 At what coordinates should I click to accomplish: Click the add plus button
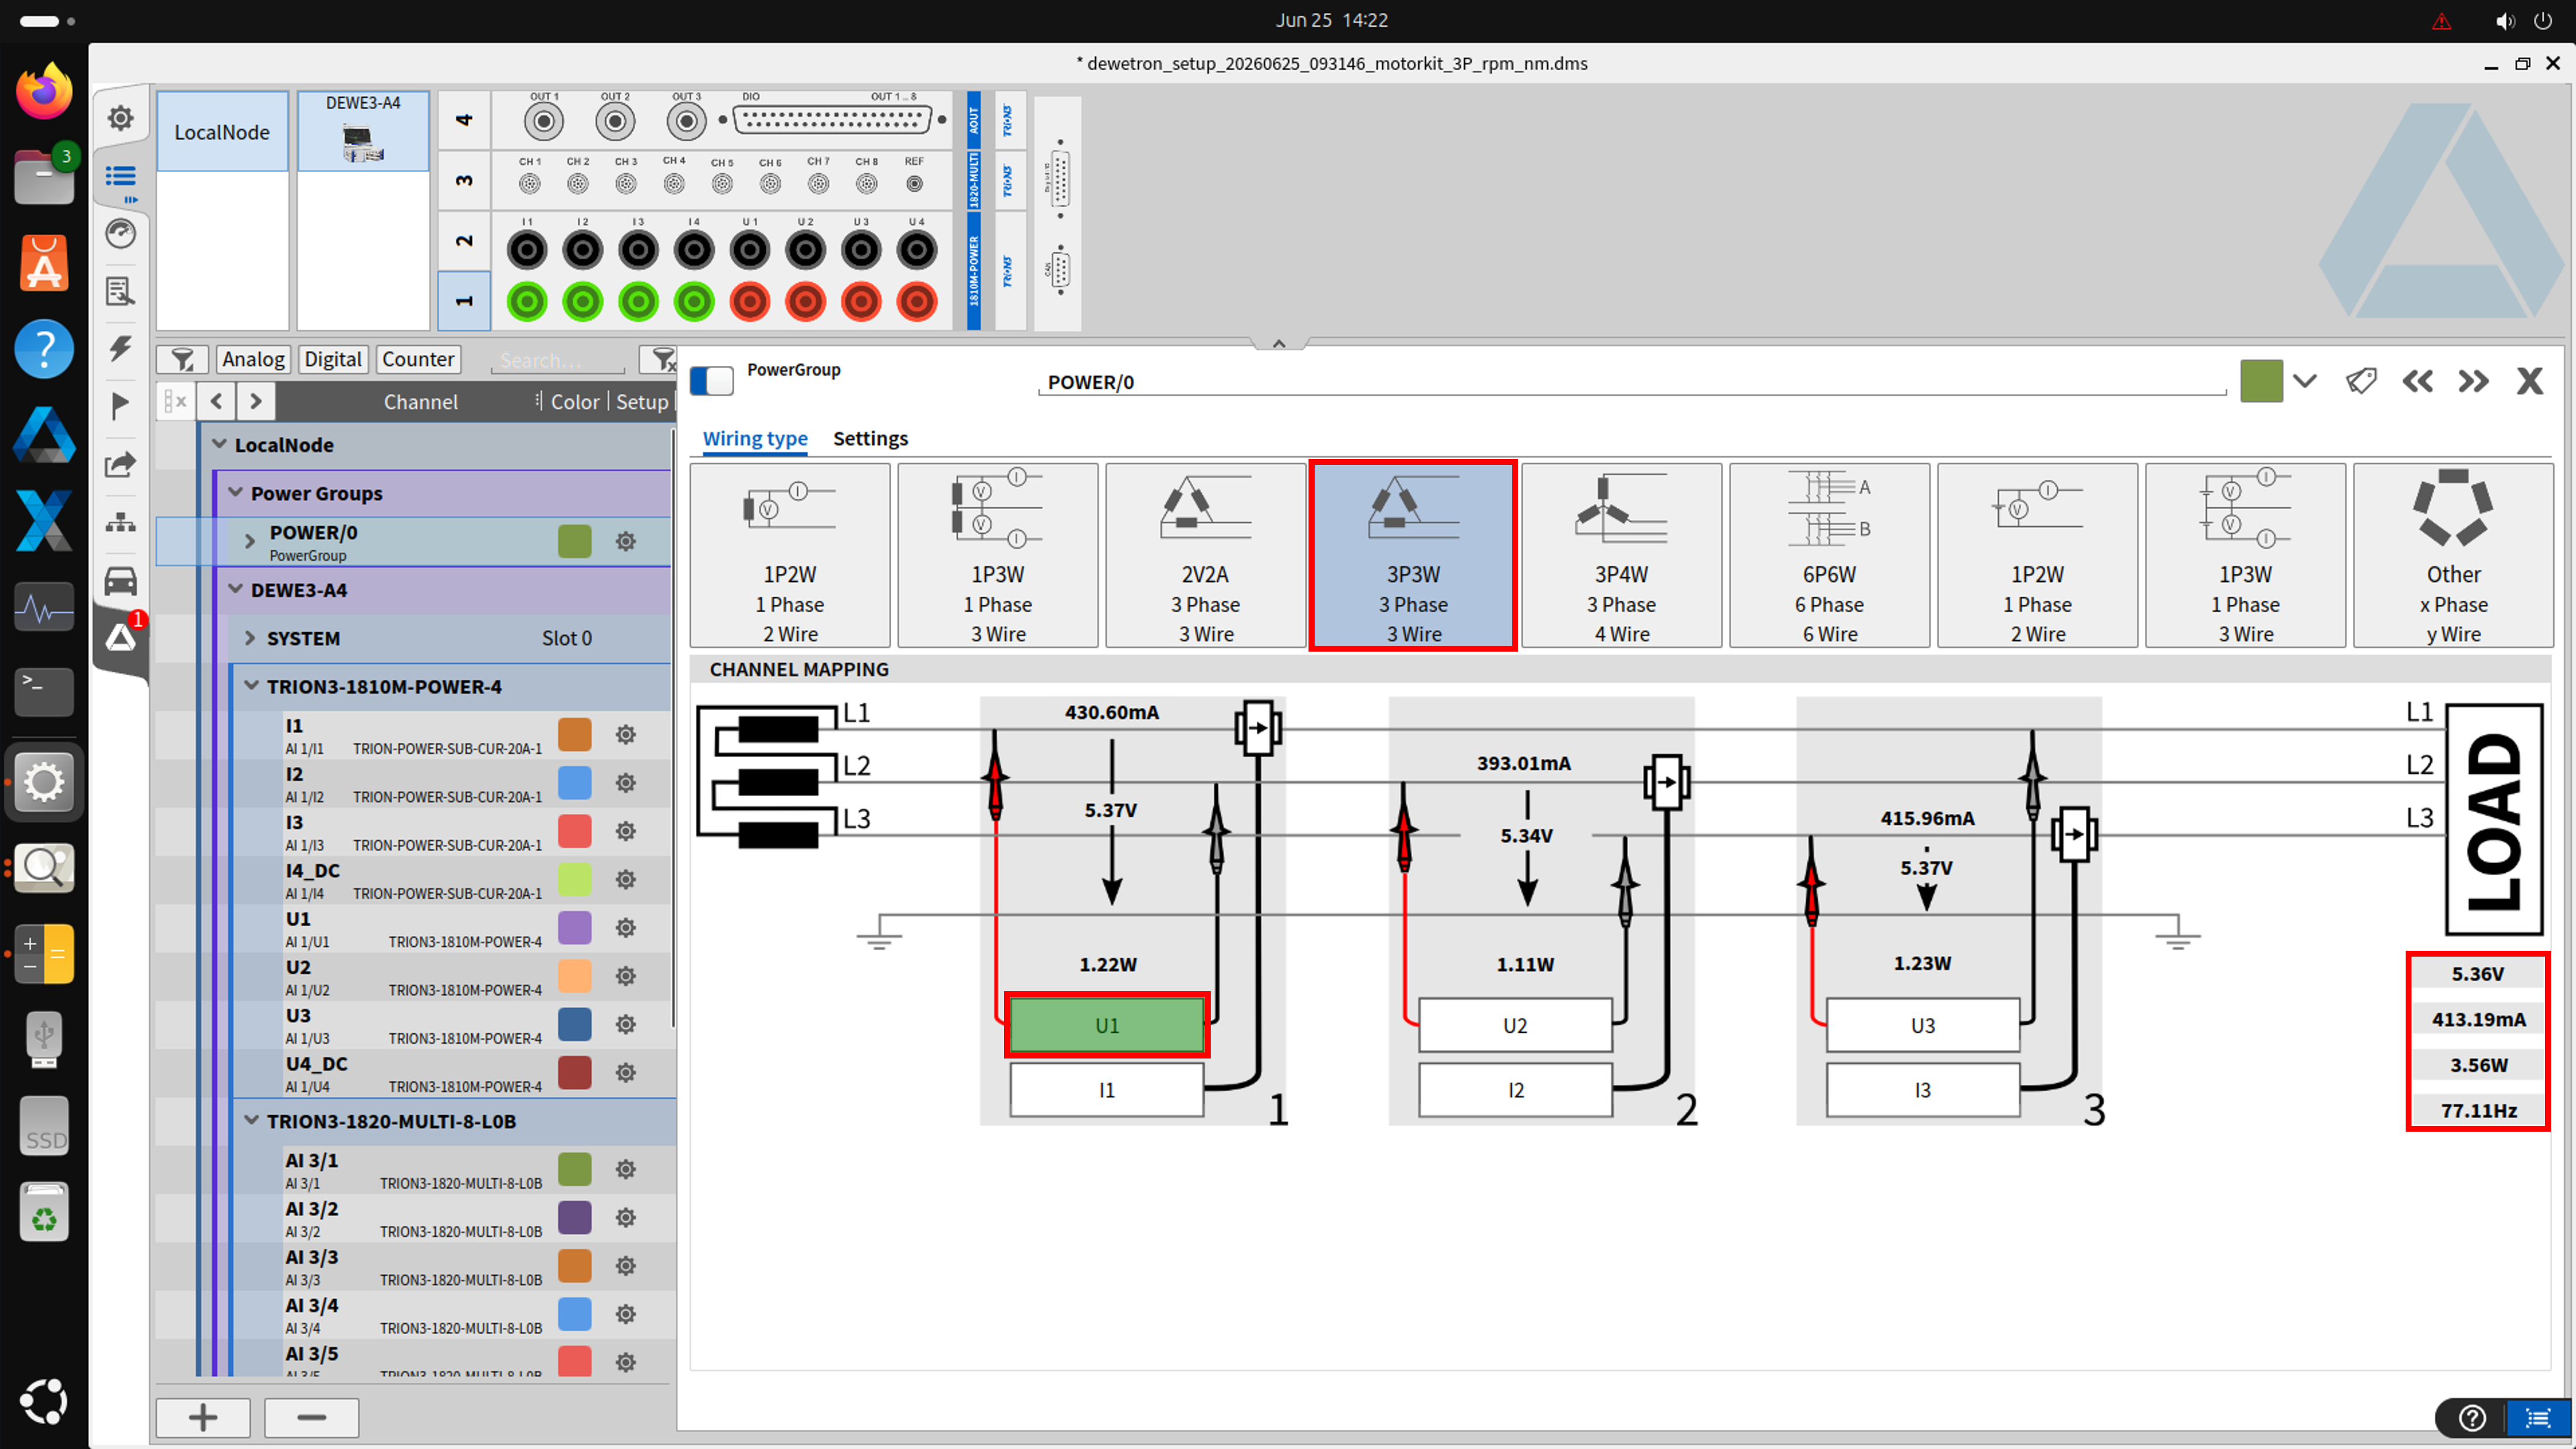[203, 1417]
